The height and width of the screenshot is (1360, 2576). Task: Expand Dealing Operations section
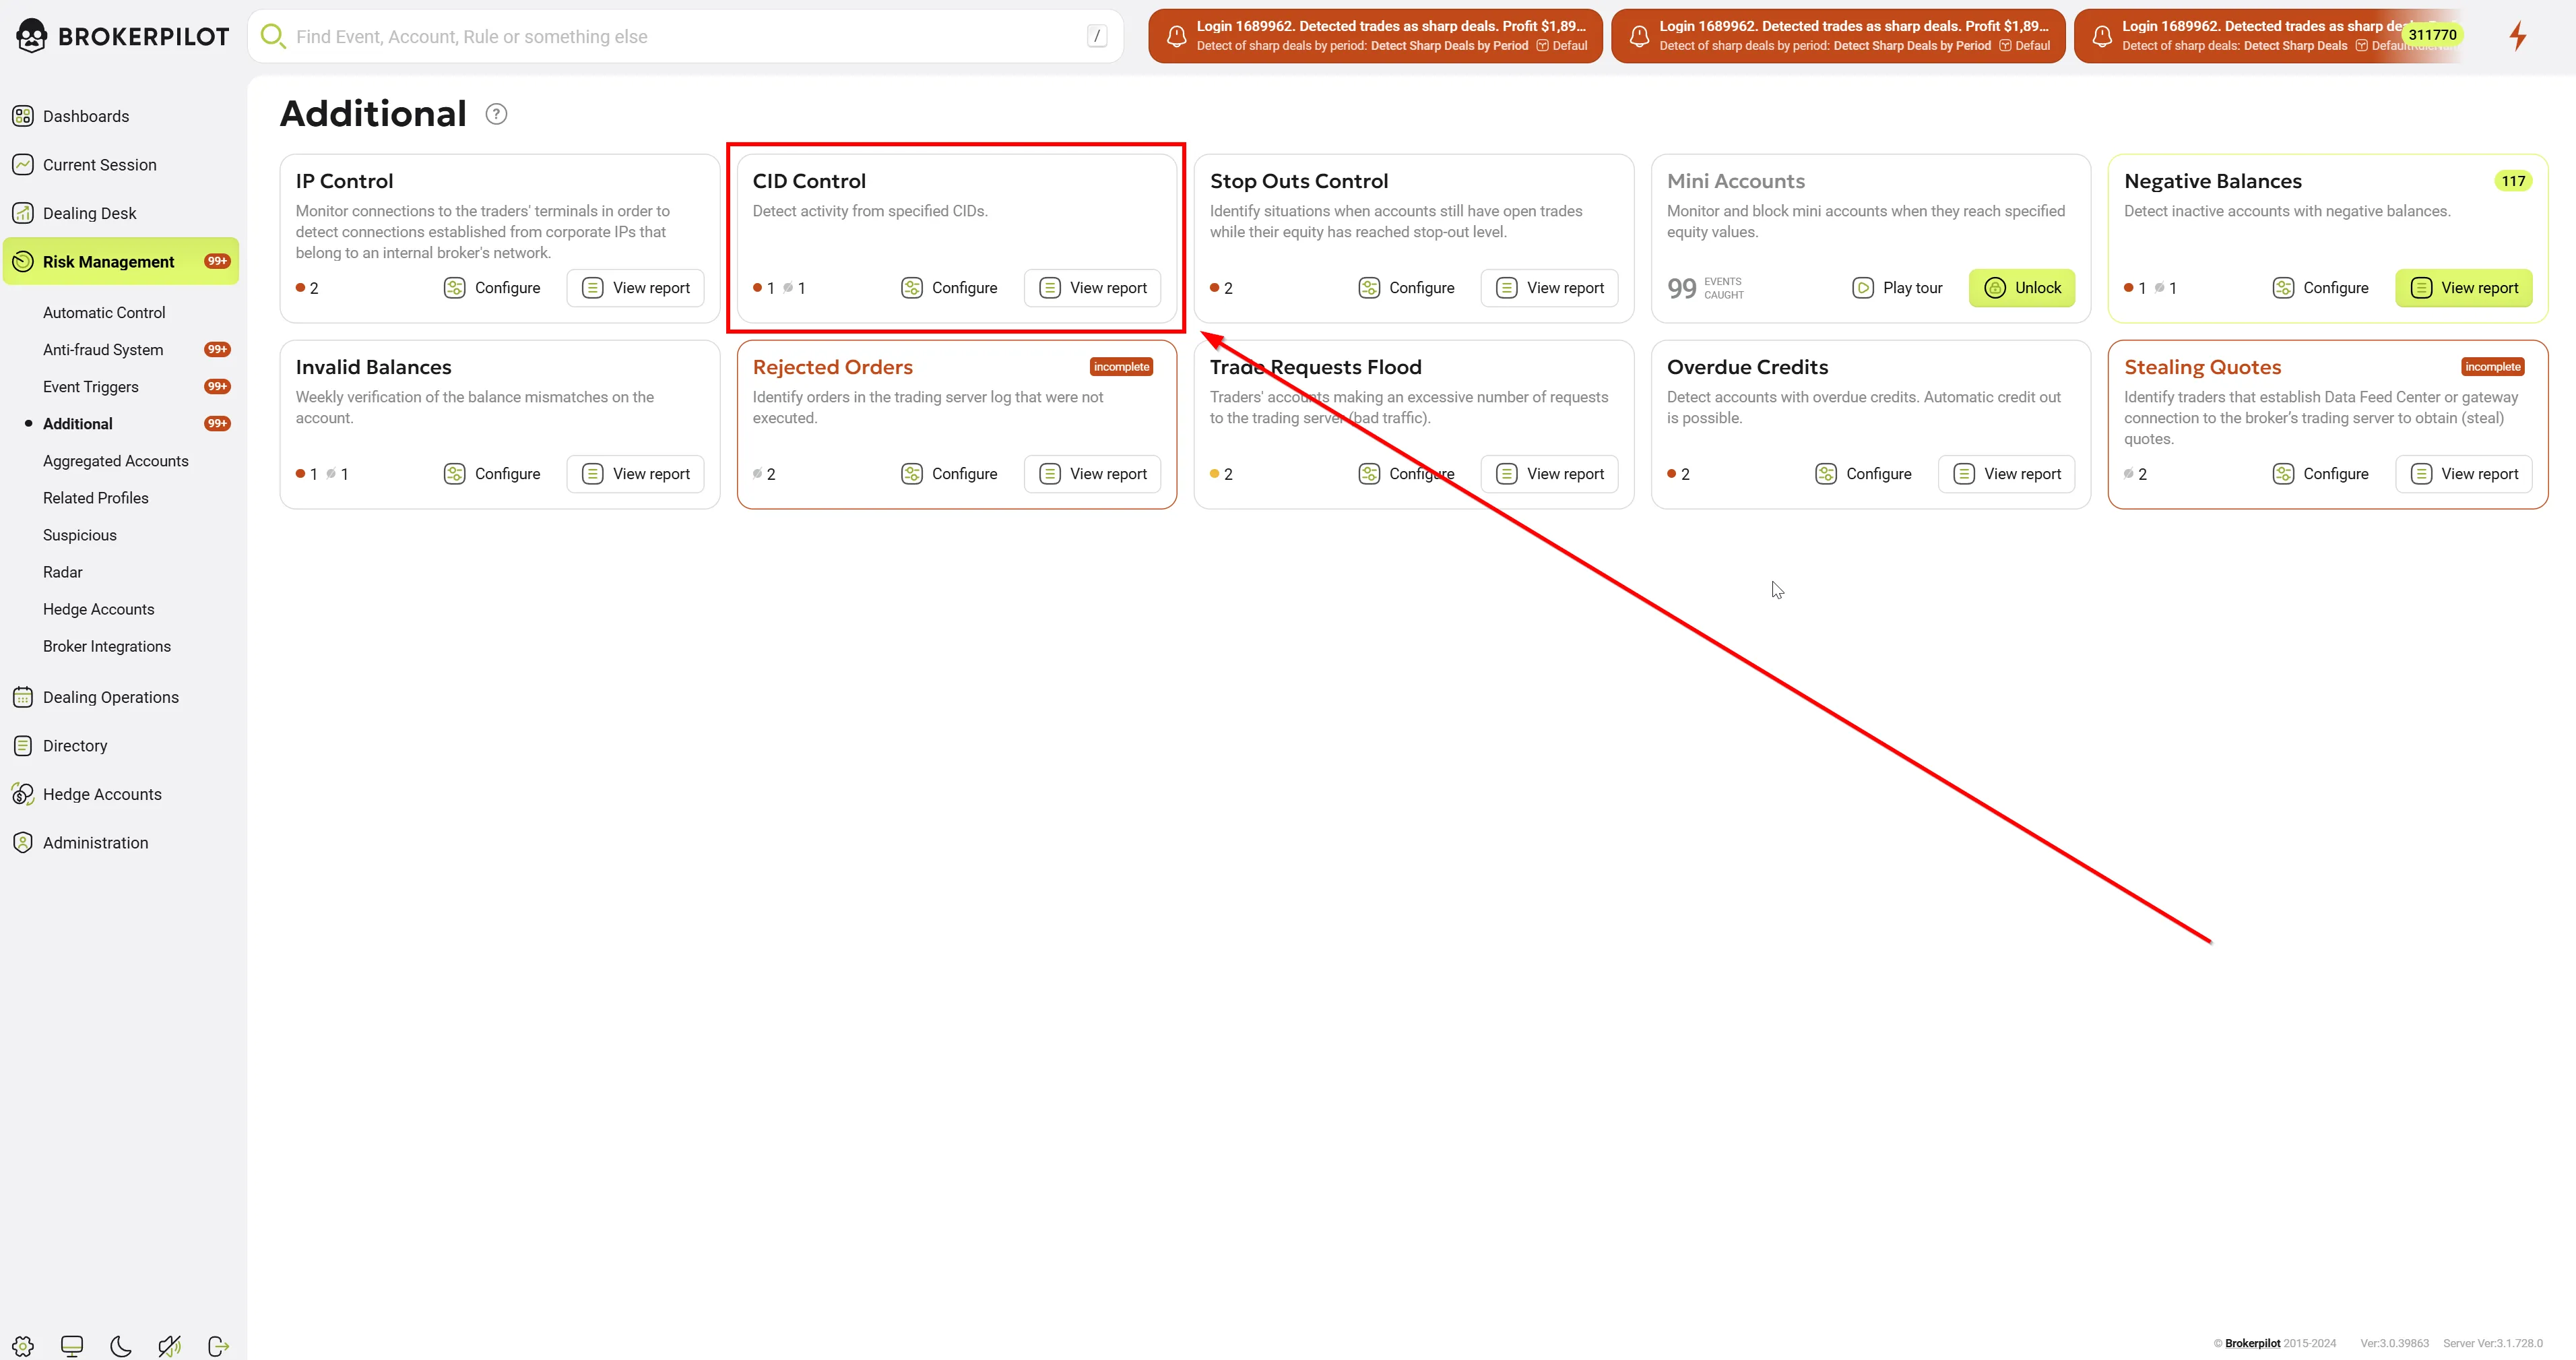tap(121, 698)
